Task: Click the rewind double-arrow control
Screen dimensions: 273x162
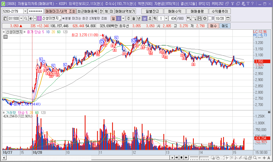Action: [177, 158]
